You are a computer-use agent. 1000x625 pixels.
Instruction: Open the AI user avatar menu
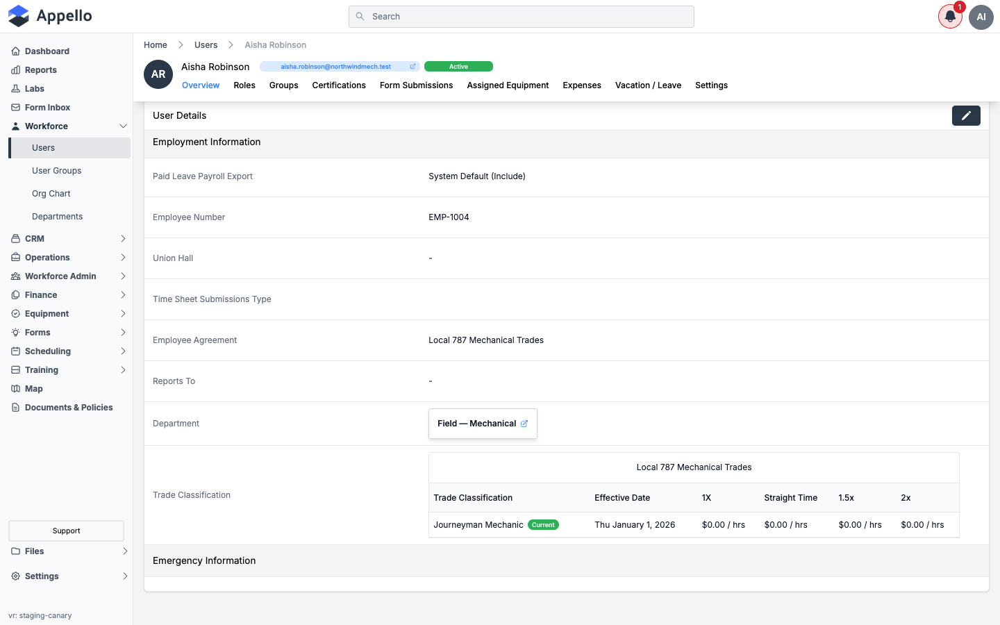pos(981,17)
